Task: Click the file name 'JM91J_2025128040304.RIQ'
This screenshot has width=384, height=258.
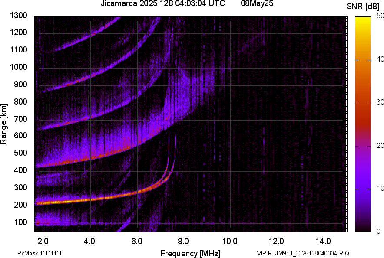Action: click(312, 253)
